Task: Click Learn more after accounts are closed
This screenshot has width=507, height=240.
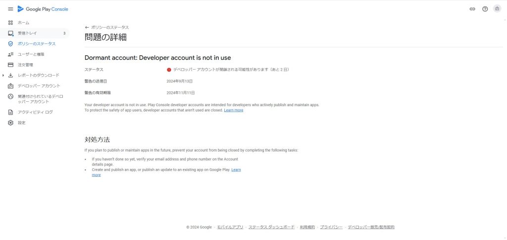Action: [234, 110]
